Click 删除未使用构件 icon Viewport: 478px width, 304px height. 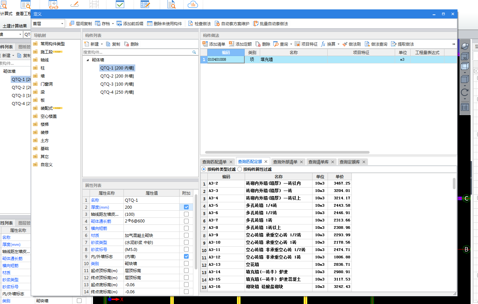click(150, 23)
